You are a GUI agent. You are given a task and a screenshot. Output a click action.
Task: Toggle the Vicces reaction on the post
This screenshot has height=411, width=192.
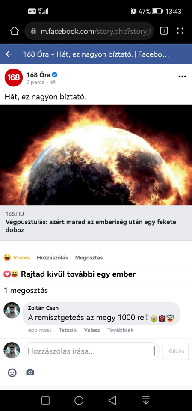click(17, 258)
